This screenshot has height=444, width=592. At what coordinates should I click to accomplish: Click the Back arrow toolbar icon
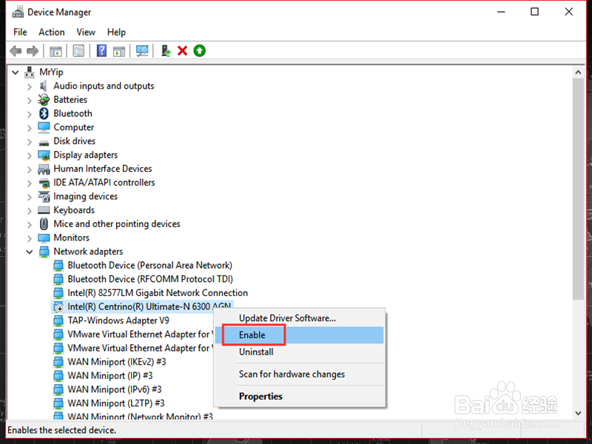(x=16, y=50)
